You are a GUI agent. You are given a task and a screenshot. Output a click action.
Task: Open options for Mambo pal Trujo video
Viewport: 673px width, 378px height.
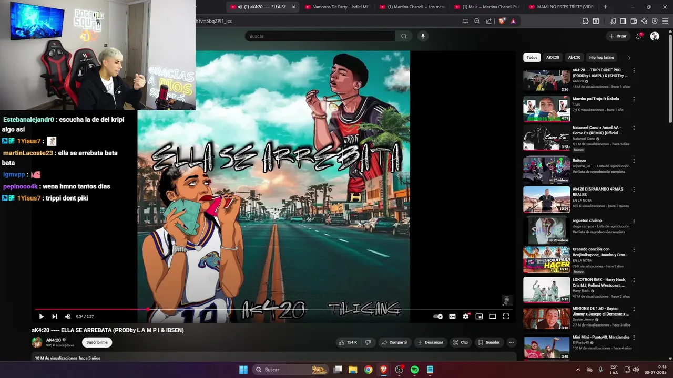[634, 99]
